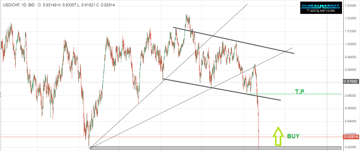Click the GlobalMarket Trading services logo

coord(320,8)
